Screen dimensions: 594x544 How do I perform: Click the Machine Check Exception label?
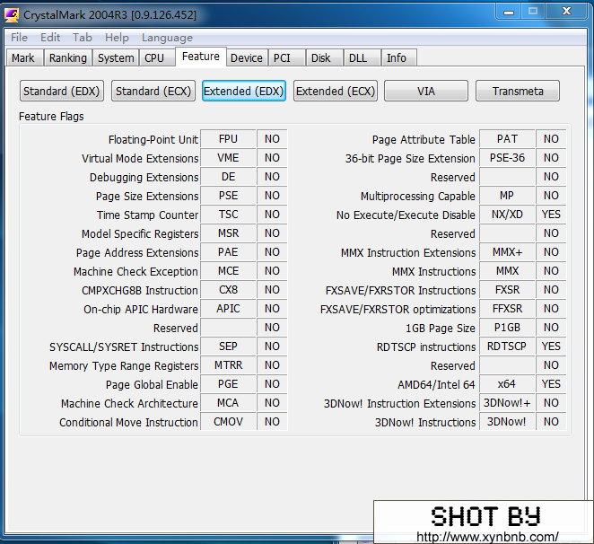[x=135, y=272]
